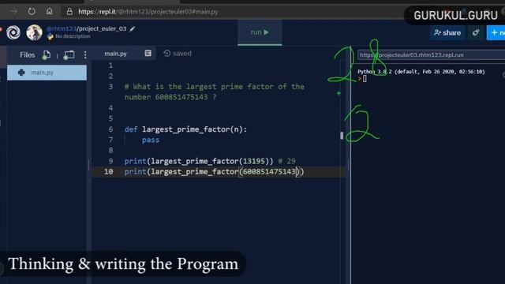
Task: Click the rocket upgrade icon
Action: (476, 33)
